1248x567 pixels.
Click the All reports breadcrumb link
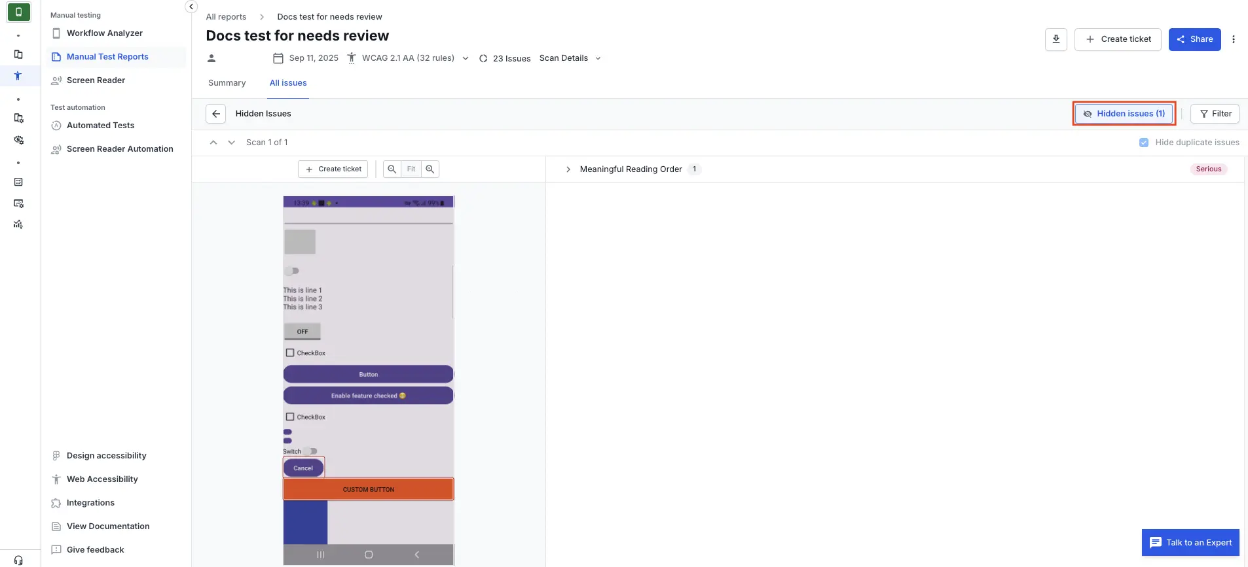coord(226,17)
